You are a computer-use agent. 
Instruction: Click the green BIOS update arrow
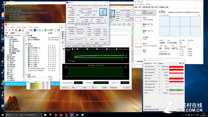point(45,30)
